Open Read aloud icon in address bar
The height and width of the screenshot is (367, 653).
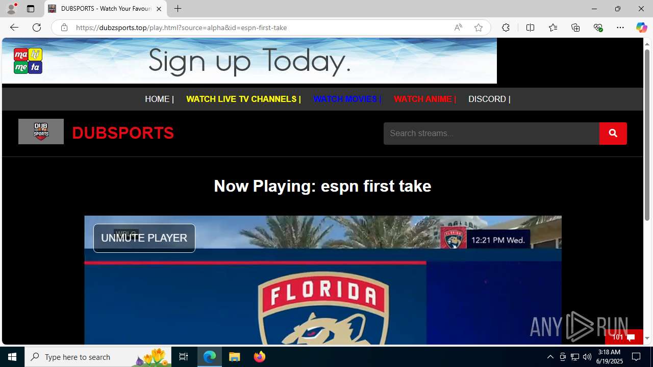pyautogui.click(x=458, y=28)
